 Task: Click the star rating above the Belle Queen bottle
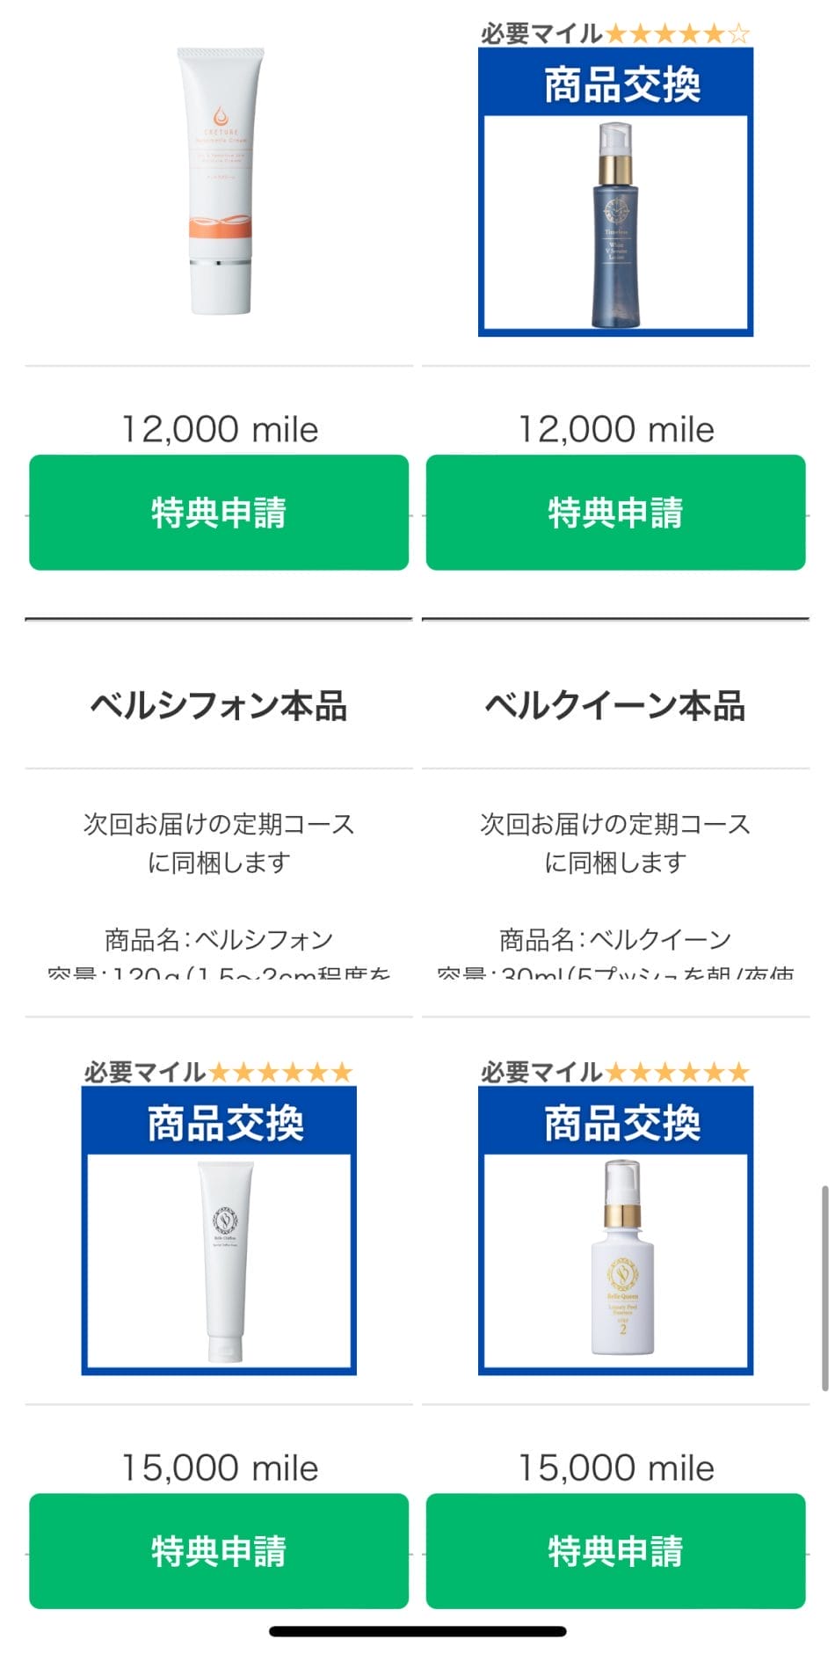pos(677,1073)
